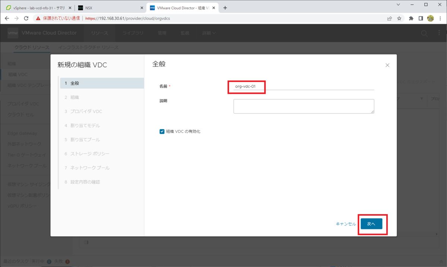Bookmark this page with star icon

click(399, 18)
